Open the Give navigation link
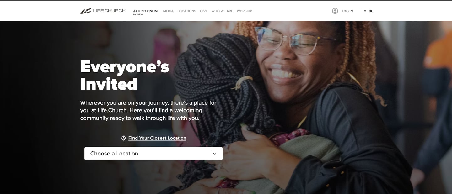The image size is (452, 194). click(204, 11)
